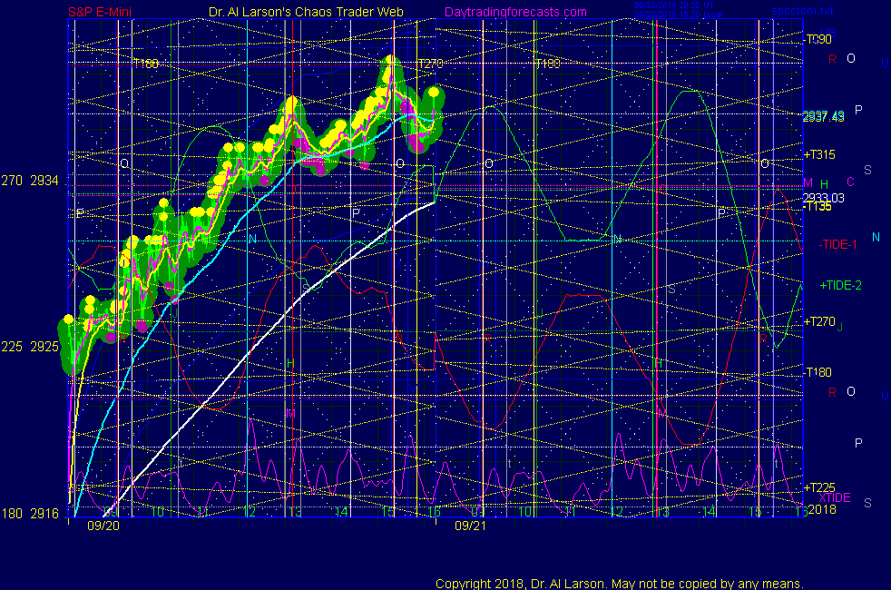Click the '+T270' line label
Image resolution: width=891 pixels, height=590 pixels.
[818, 321]
